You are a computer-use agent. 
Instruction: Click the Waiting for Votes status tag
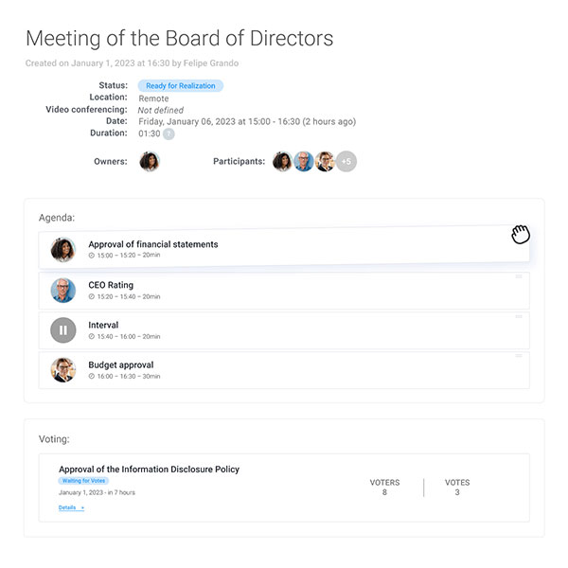coord(83,481)
